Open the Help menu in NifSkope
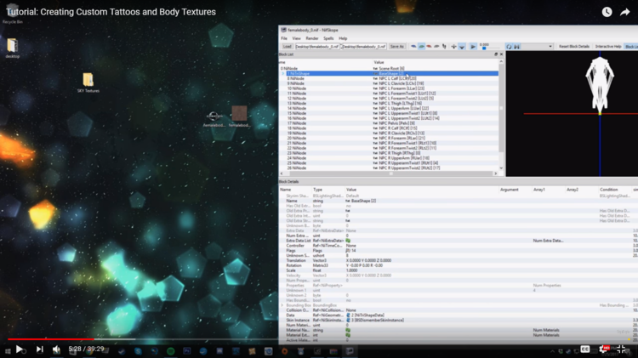This screenshot has height=358, width=638. (x=343, y=38)
